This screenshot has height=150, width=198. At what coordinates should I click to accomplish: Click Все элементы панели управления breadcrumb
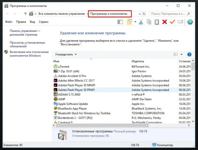click(x=62, y=14)
